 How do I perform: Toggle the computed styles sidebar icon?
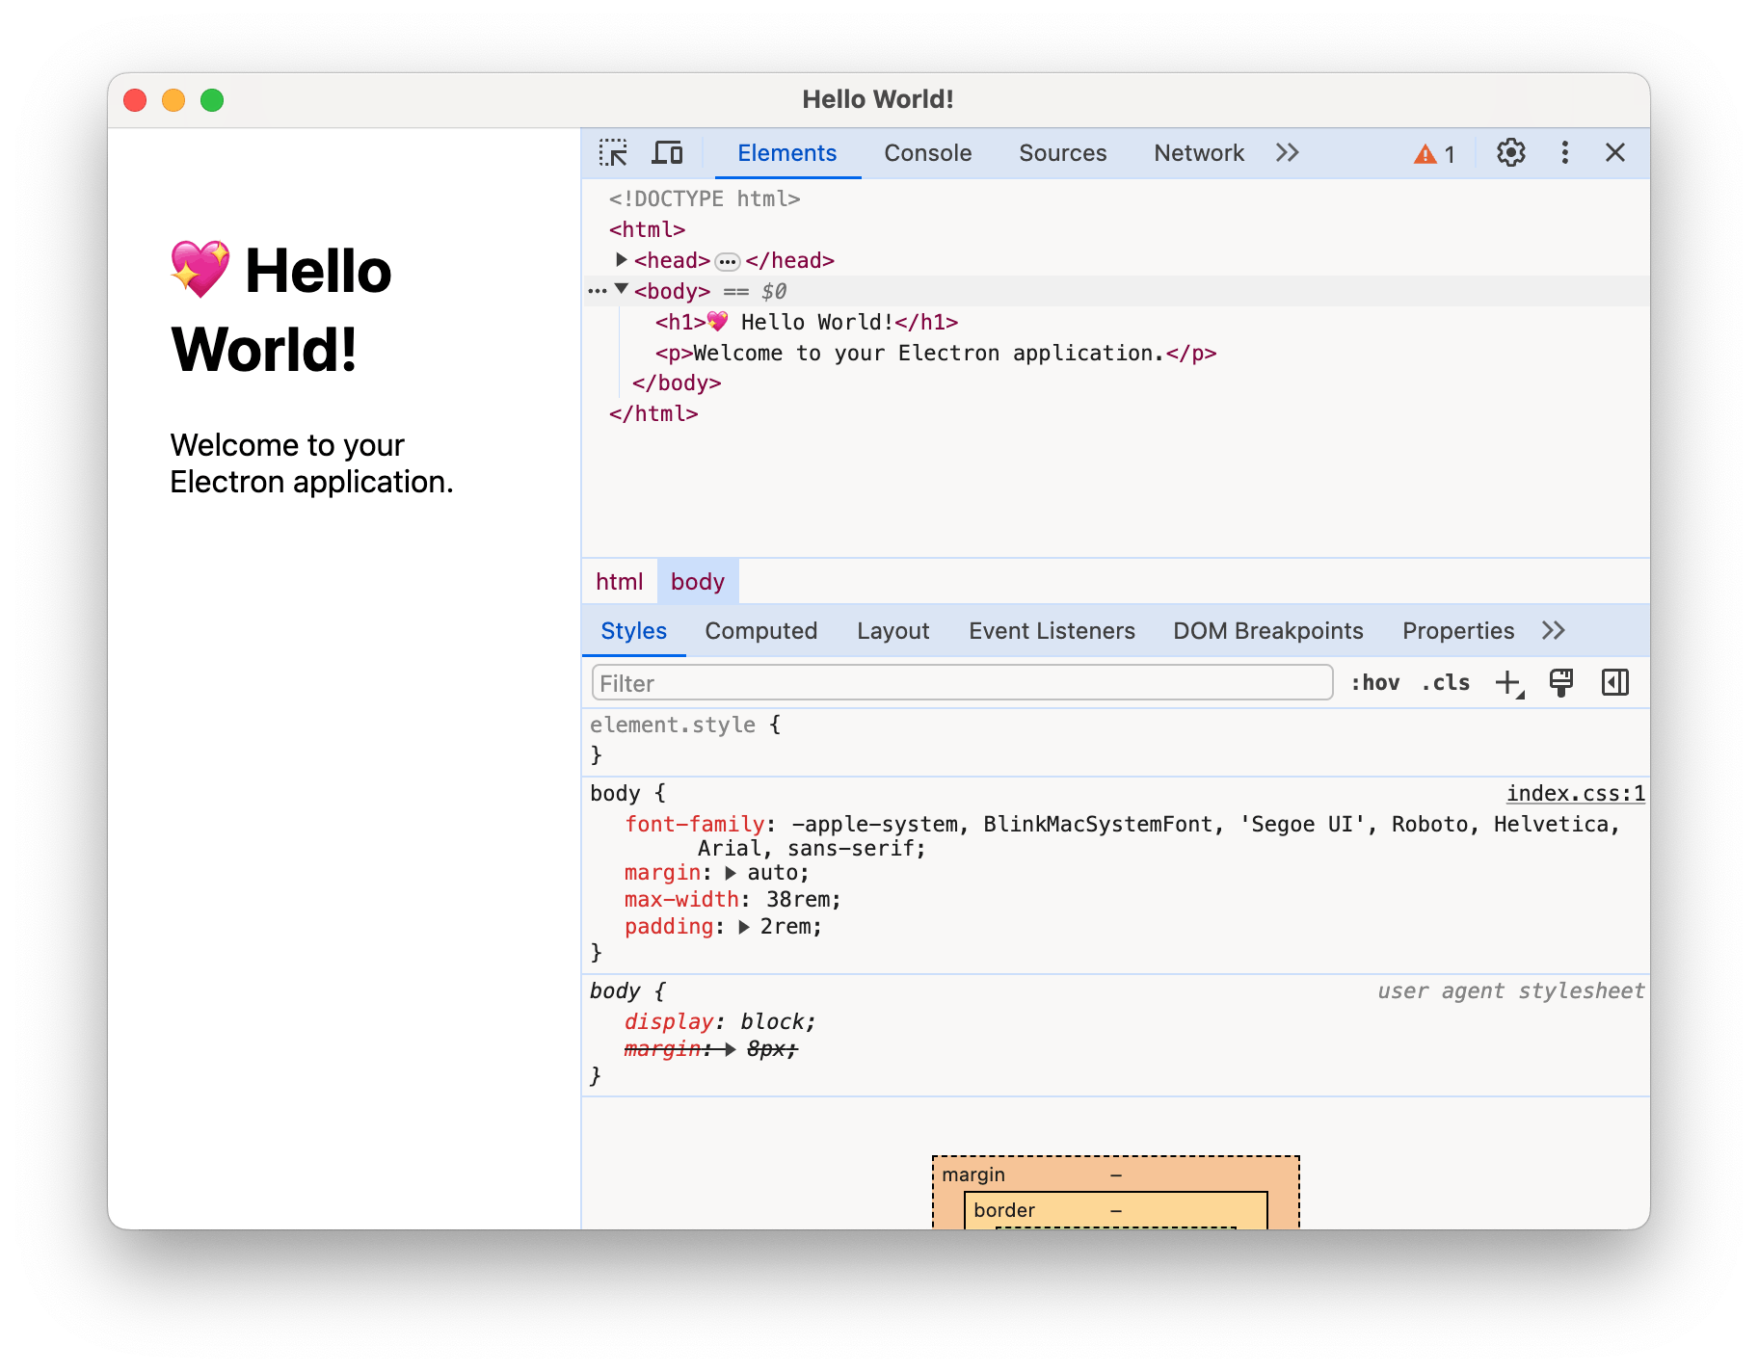point(1615,682)
